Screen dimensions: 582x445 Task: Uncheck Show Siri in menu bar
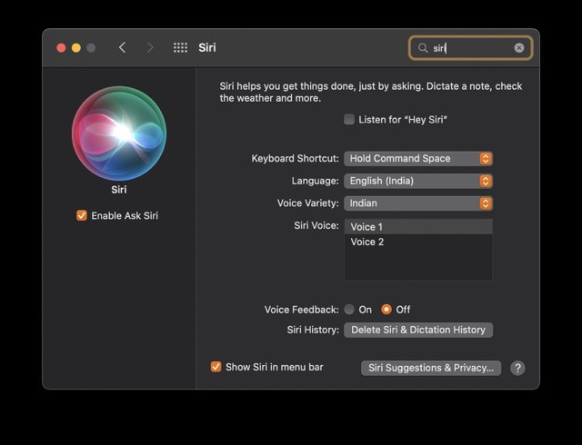click(216, 367)
